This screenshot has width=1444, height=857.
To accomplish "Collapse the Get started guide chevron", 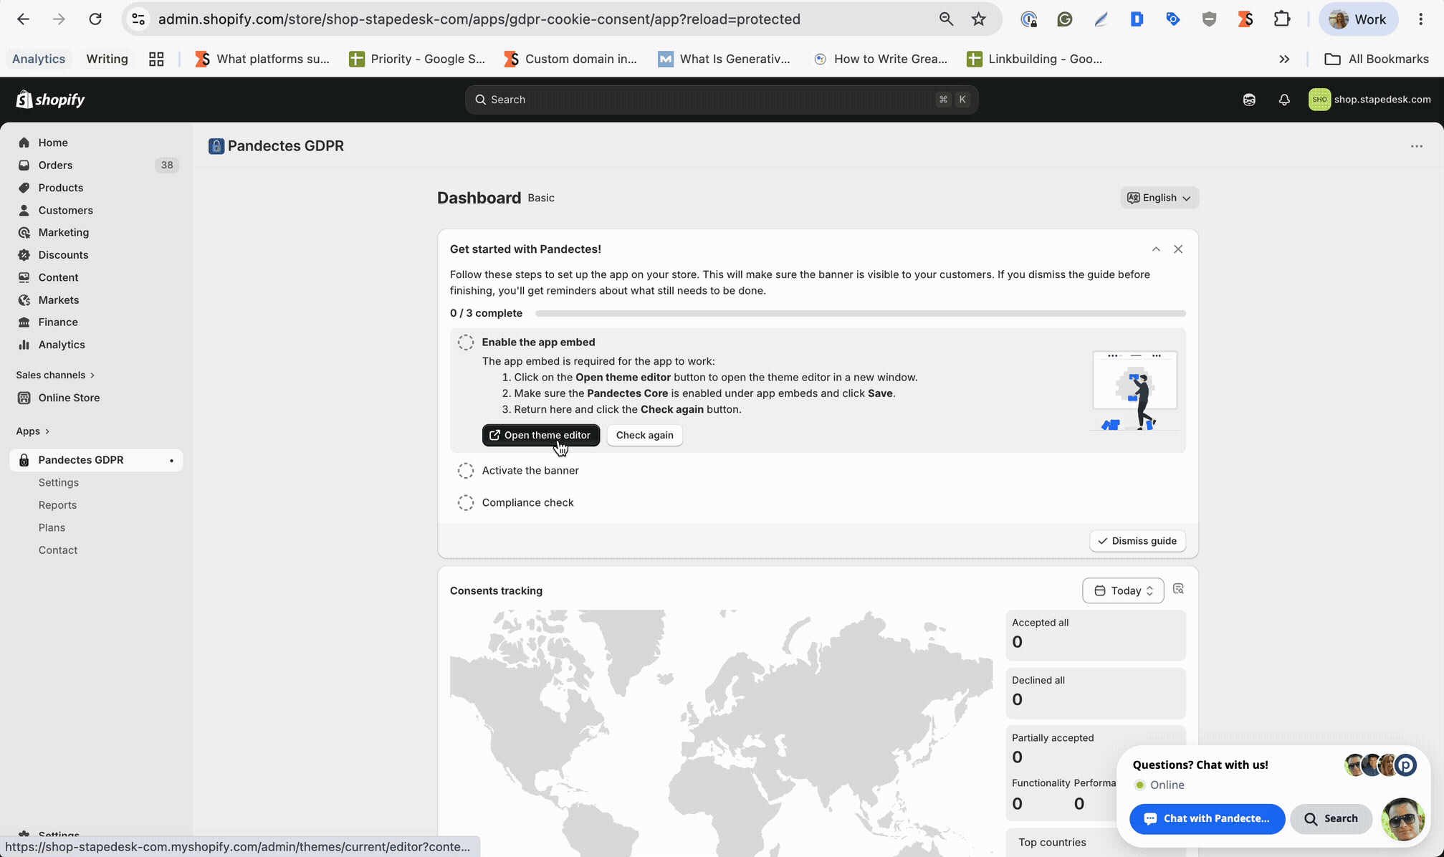I will (x=1156, y=249).
